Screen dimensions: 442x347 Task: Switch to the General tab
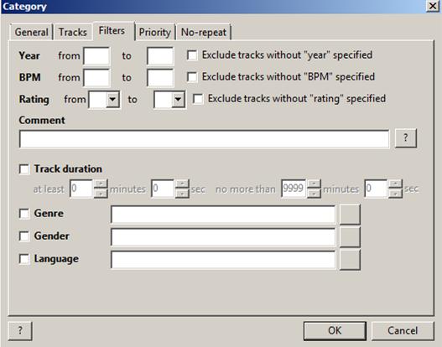pos(31,32)
